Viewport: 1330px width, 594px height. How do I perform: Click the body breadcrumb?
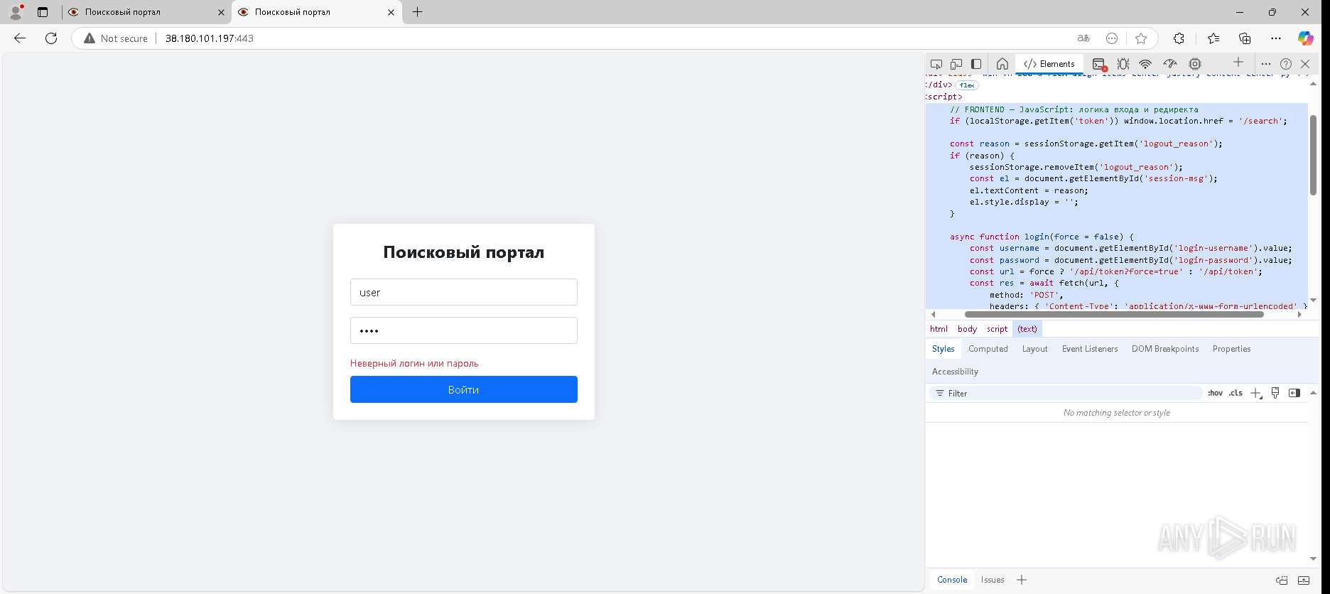[x=967, y=329]
